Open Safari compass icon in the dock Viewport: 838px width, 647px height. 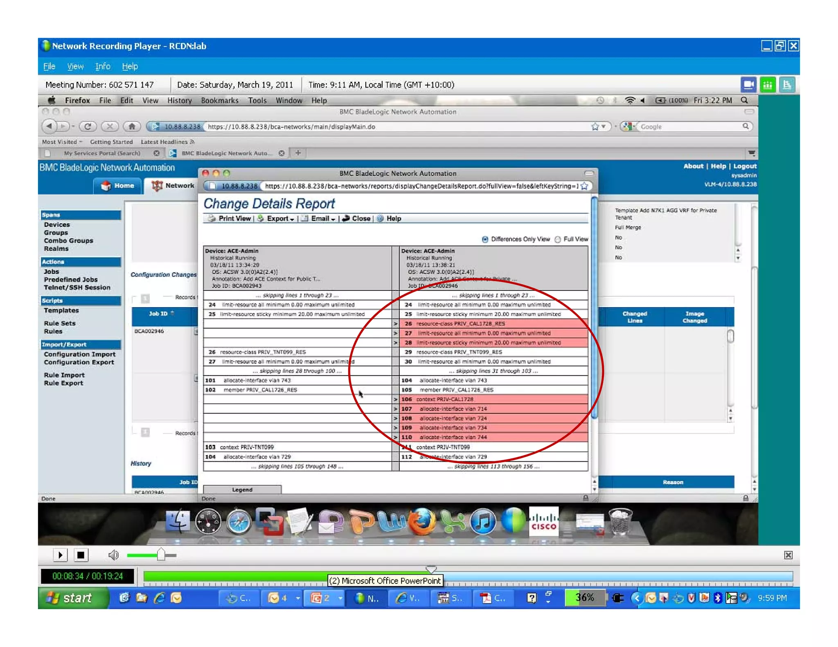coord(239,522)
